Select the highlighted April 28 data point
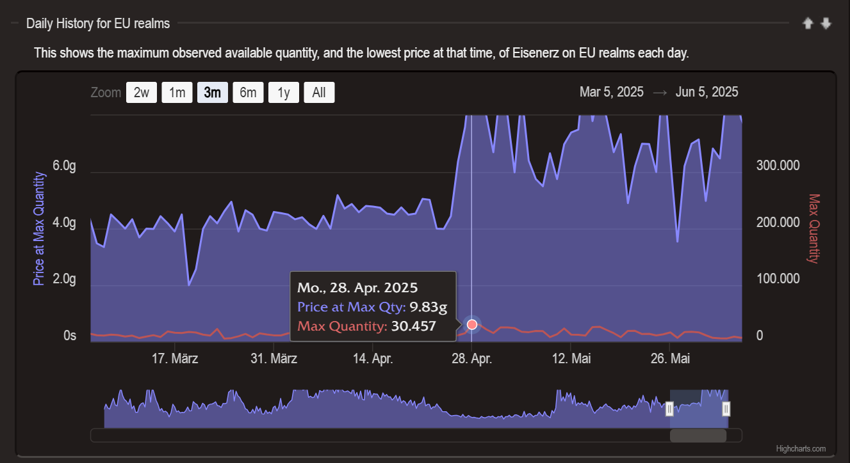Viewport: 850px width, 463px height. coord(472,324)
